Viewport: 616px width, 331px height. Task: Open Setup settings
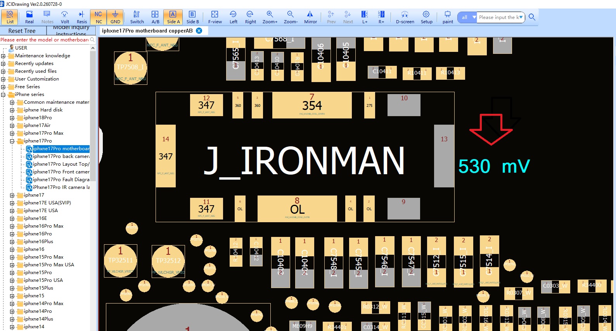(426, 17)
